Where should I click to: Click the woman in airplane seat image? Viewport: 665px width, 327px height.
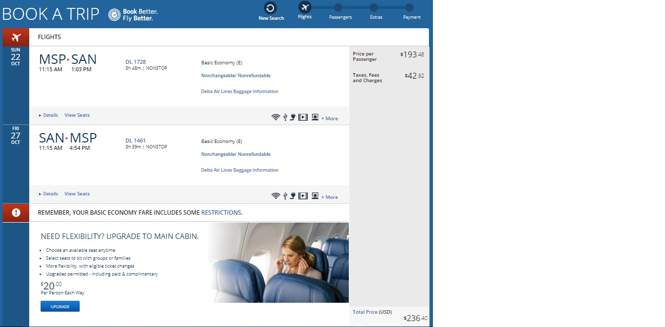279,263
